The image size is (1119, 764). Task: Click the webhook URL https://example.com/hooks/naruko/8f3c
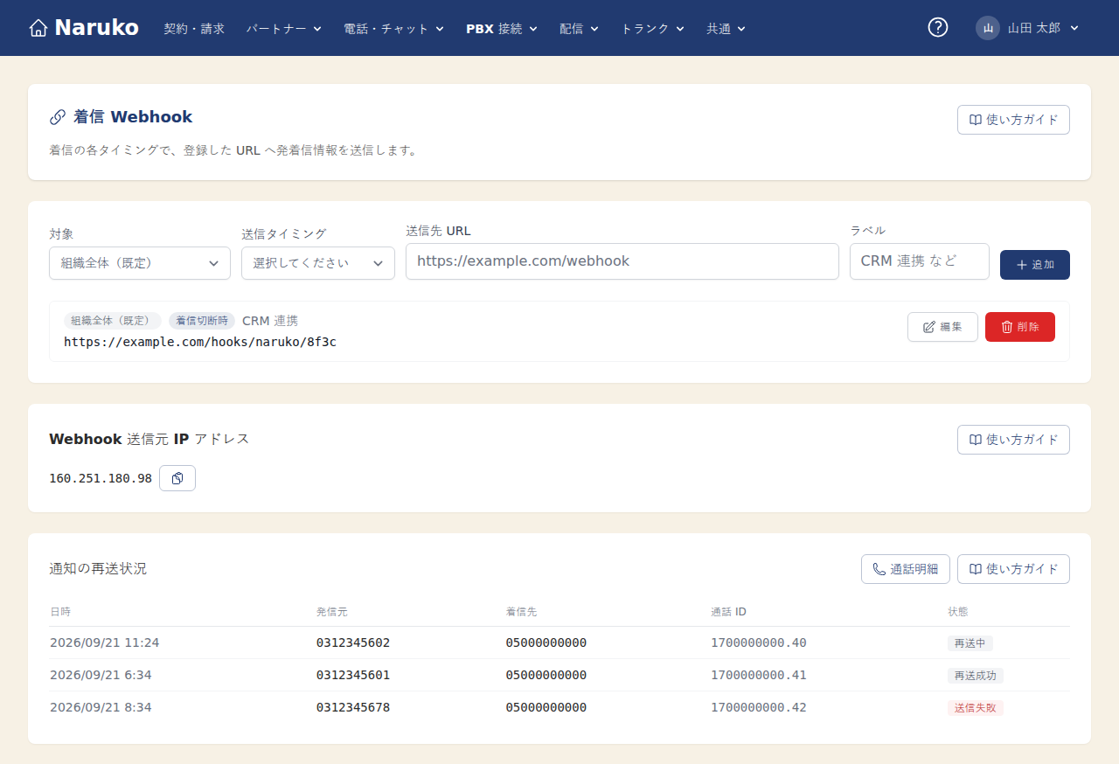[200, 342]
